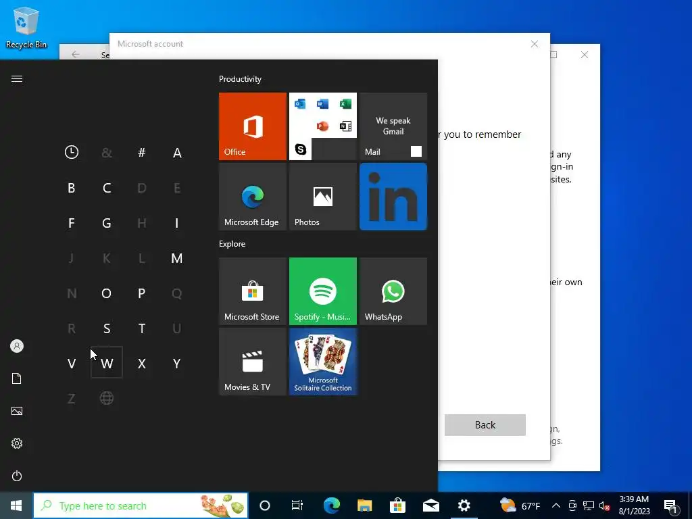Select the Recycle Bin desktop icon

[x=26, y=27]
